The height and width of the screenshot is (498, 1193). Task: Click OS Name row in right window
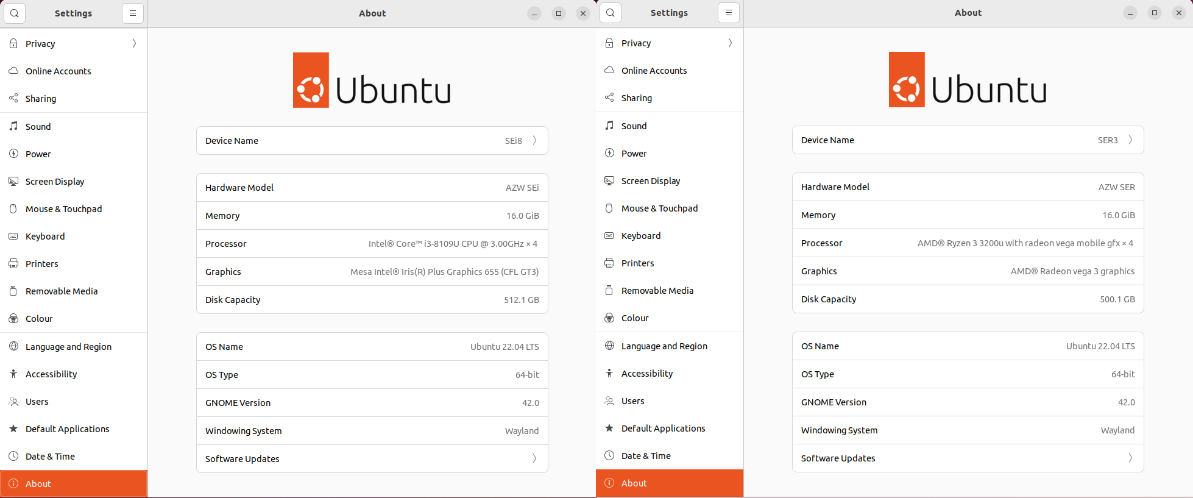click(x=968, y=346)
